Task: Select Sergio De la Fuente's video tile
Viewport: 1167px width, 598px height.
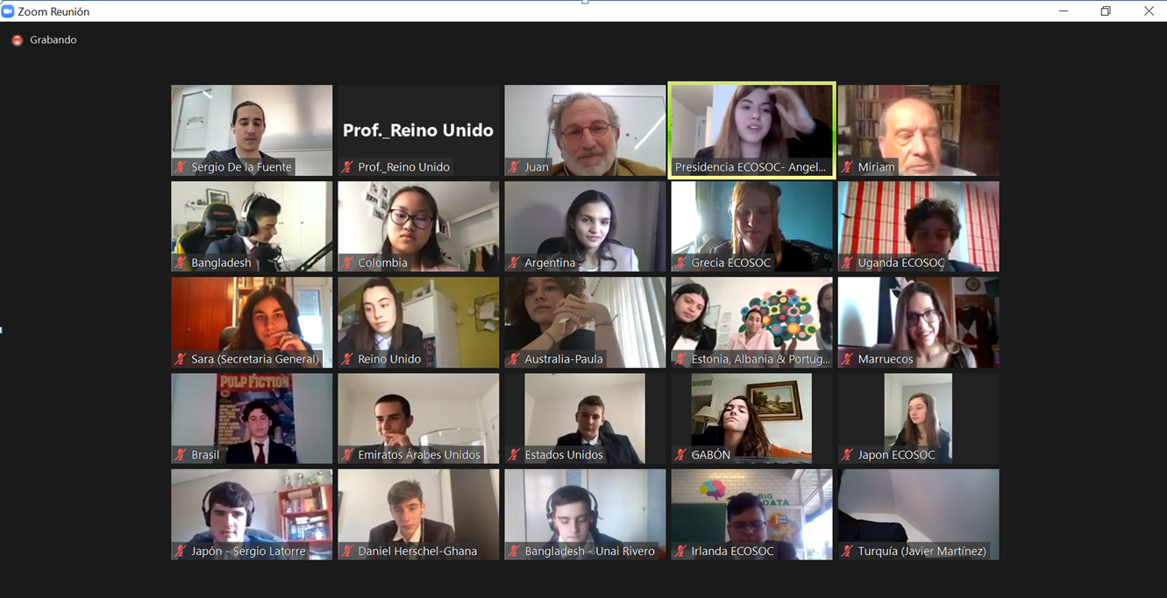Action: pyautogui.click(x=252, y=130)
